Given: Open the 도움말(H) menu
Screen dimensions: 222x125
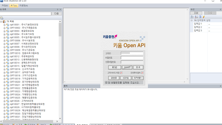Looking at the screenshot, I should [x=24, y=6].
